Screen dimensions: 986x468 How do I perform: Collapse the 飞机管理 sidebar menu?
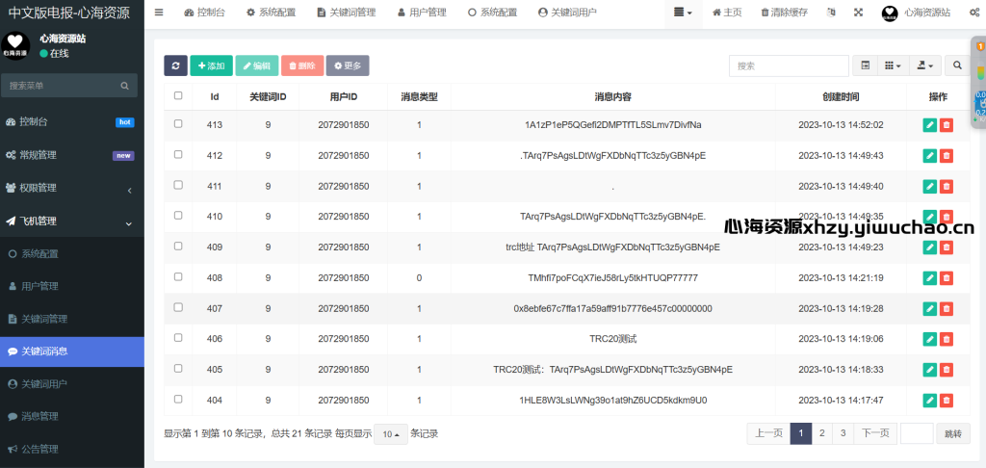71,221
